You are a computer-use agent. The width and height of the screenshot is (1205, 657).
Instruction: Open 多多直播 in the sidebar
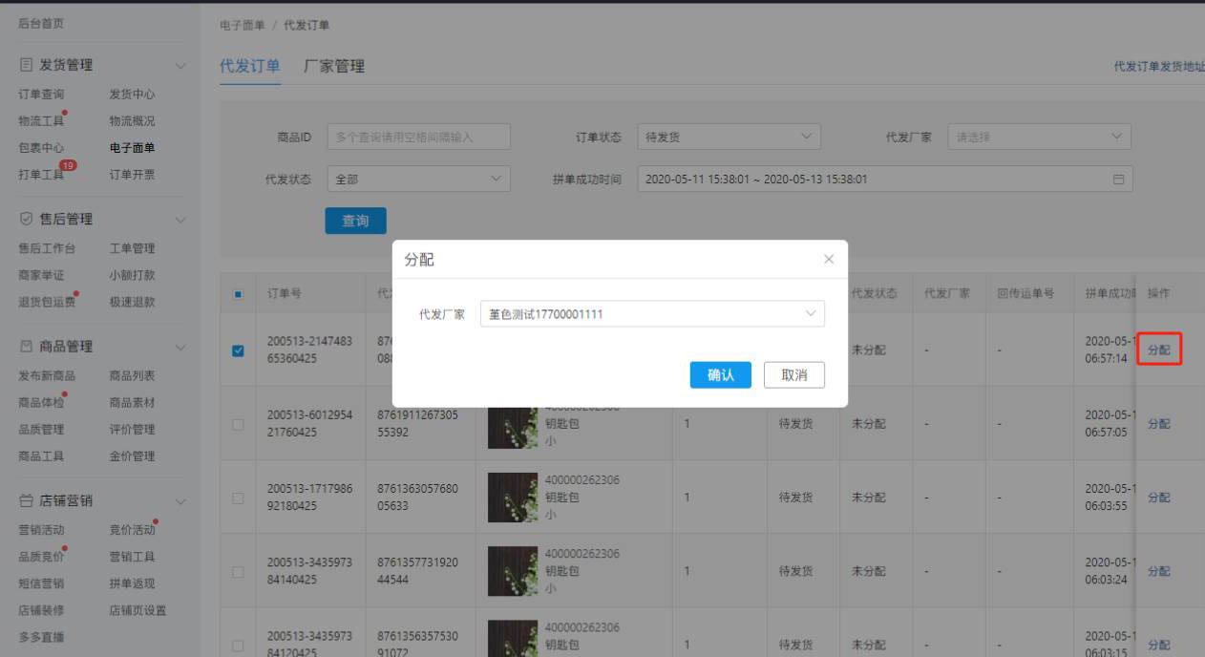41,637
